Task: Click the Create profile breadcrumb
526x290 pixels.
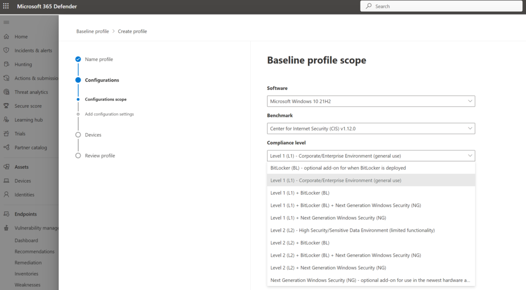Action: point(132,31)
